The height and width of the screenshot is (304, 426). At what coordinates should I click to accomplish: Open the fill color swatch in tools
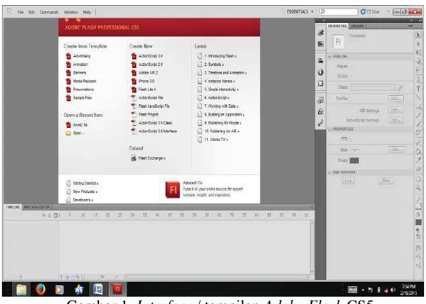click(418, 222)
